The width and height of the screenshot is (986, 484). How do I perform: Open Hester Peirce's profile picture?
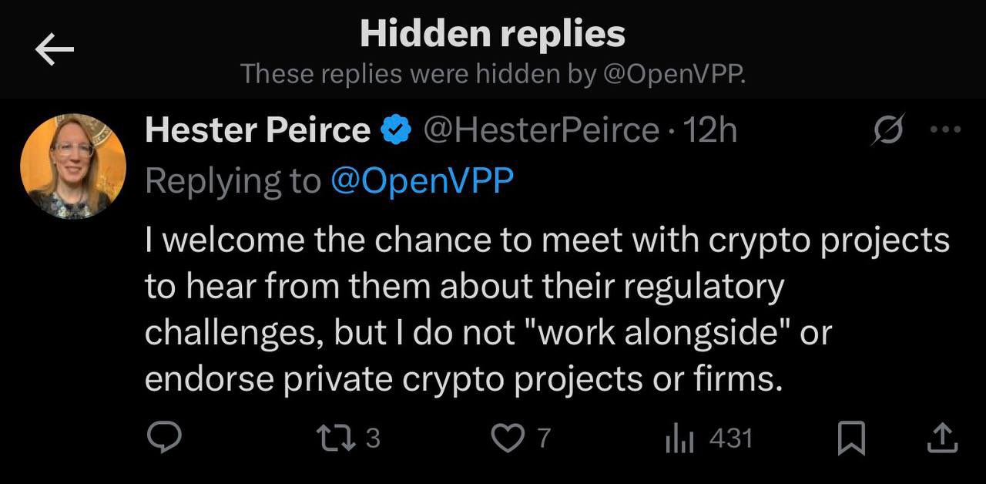coord(73,166)
